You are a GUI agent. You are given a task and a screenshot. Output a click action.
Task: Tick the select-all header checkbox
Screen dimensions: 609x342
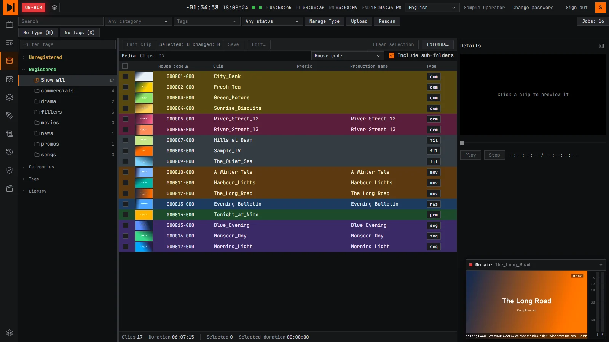point(125,66)
